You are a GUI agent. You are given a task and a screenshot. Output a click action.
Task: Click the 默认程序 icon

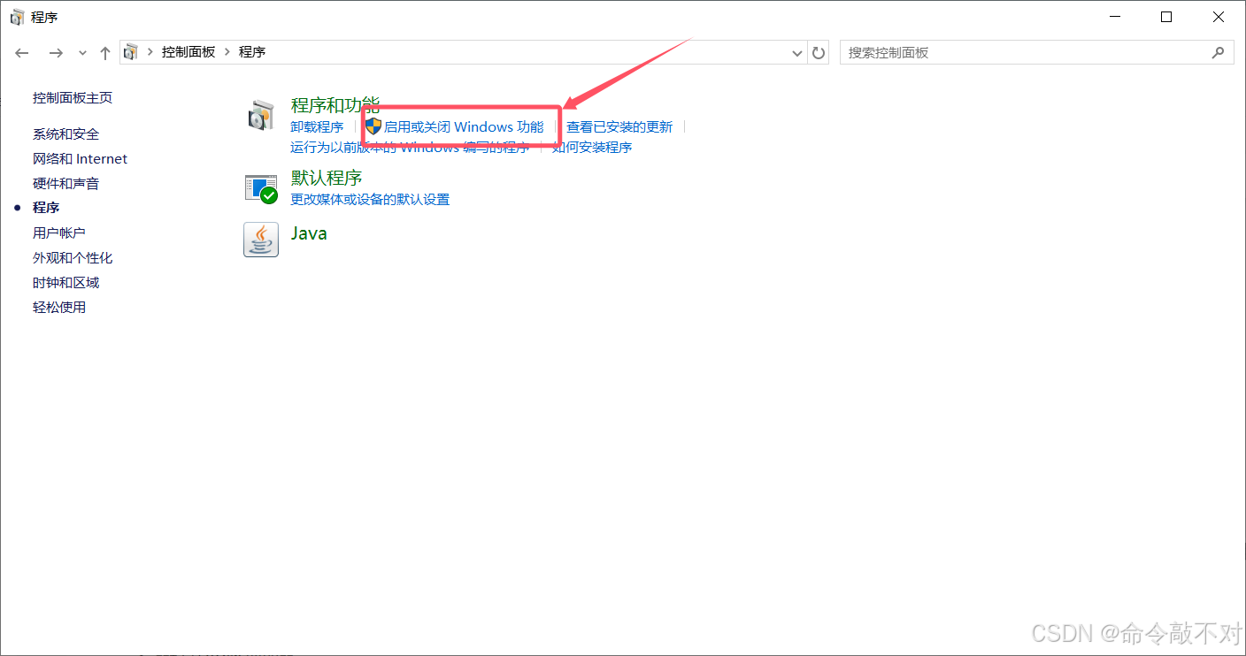261,187
